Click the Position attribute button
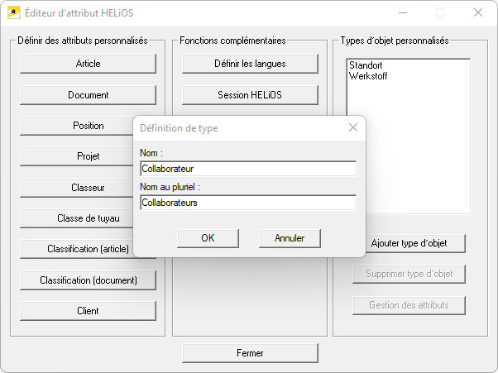The height and width of the screenshot is (373, 498). tap(76, 126)
